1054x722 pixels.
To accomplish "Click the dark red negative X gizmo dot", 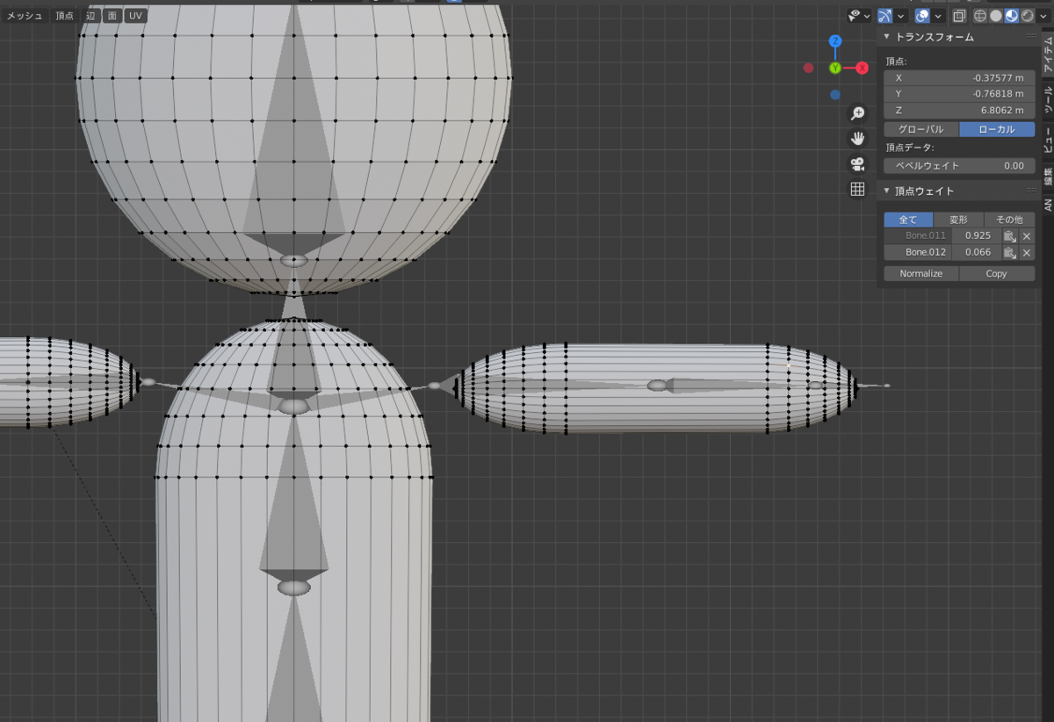I will coord(808,68).
